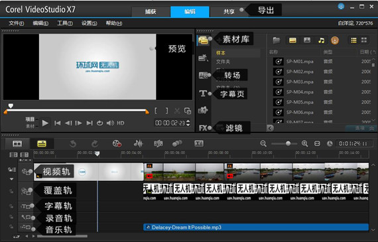Click the preview scrubber handle
The image size is (378, 242).
point(11,106)
